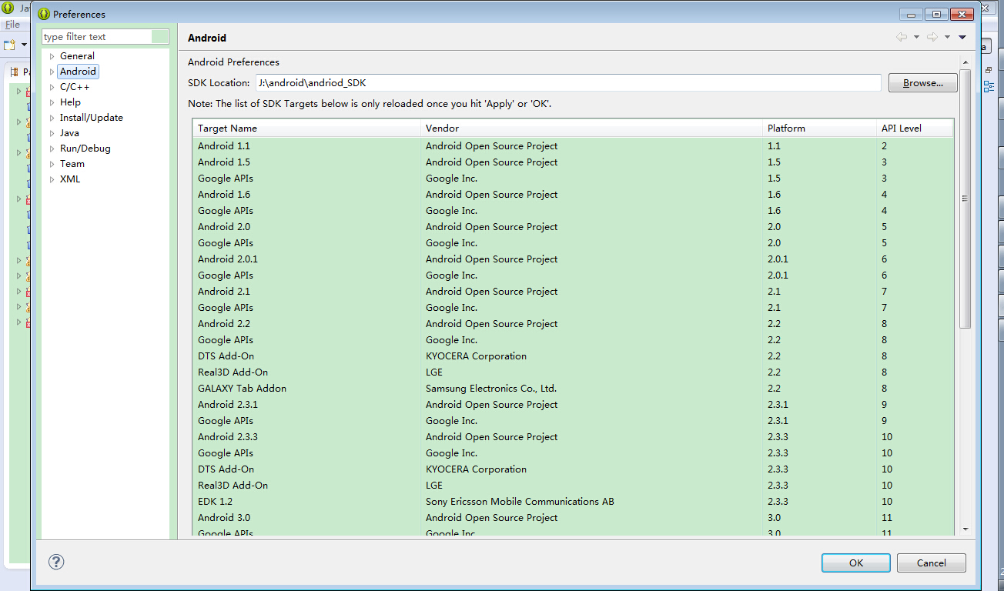Viewport: 1004px width, 591px height.
Task: Select Help in the preferences tree
Action: (x=70, y=102)
